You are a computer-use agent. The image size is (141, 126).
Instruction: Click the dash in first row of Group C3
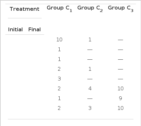(120, 40)
